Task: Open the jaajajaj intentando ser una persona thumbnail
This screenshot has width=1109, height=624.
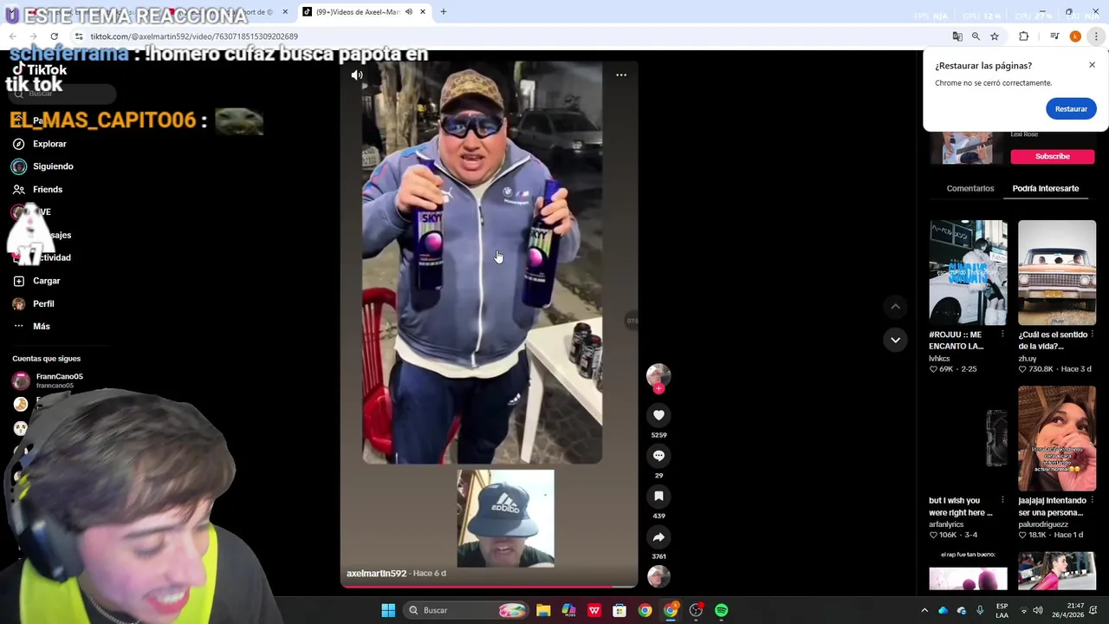Action: pos(1057,439)
